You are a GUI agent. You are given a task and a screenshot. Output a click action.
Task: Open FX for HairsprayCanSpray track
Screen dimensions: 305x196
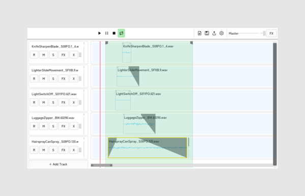pyautogui.click(x=64, y=150)
